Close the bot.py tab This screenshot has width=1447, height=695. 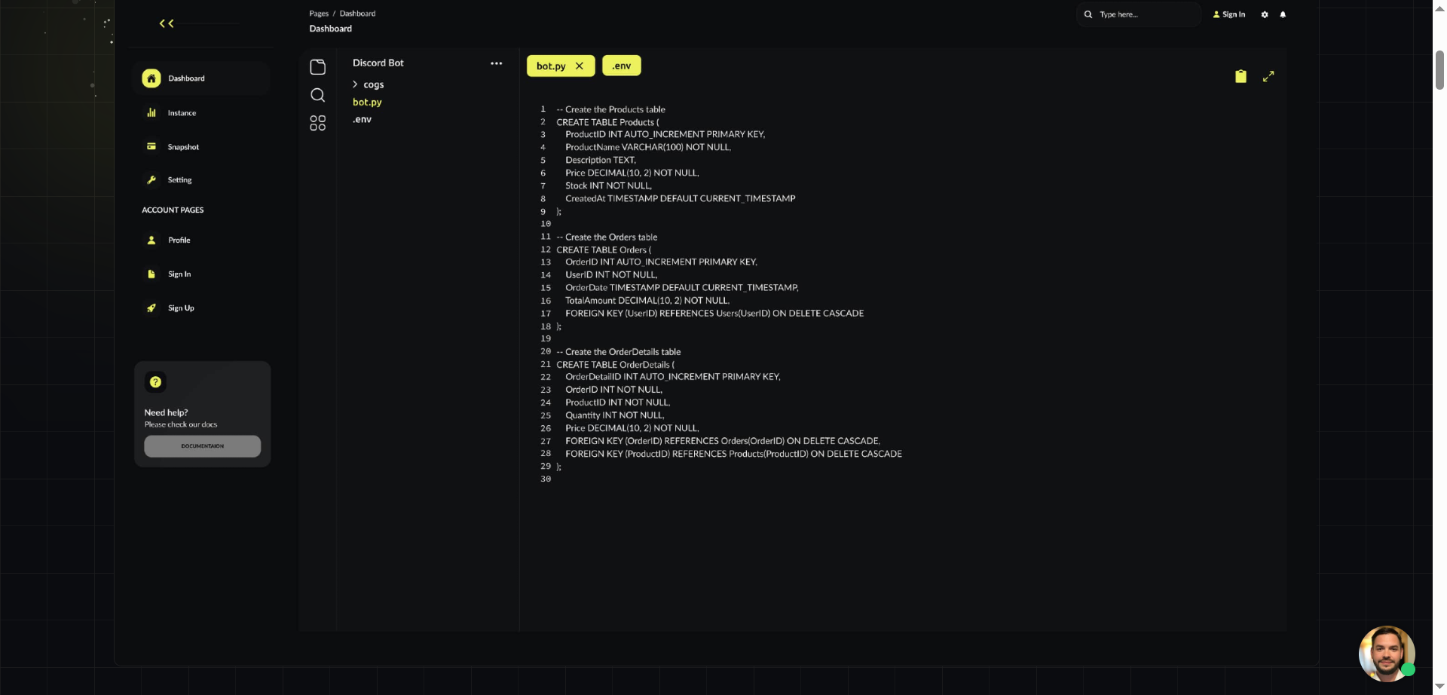click(580, 66)
